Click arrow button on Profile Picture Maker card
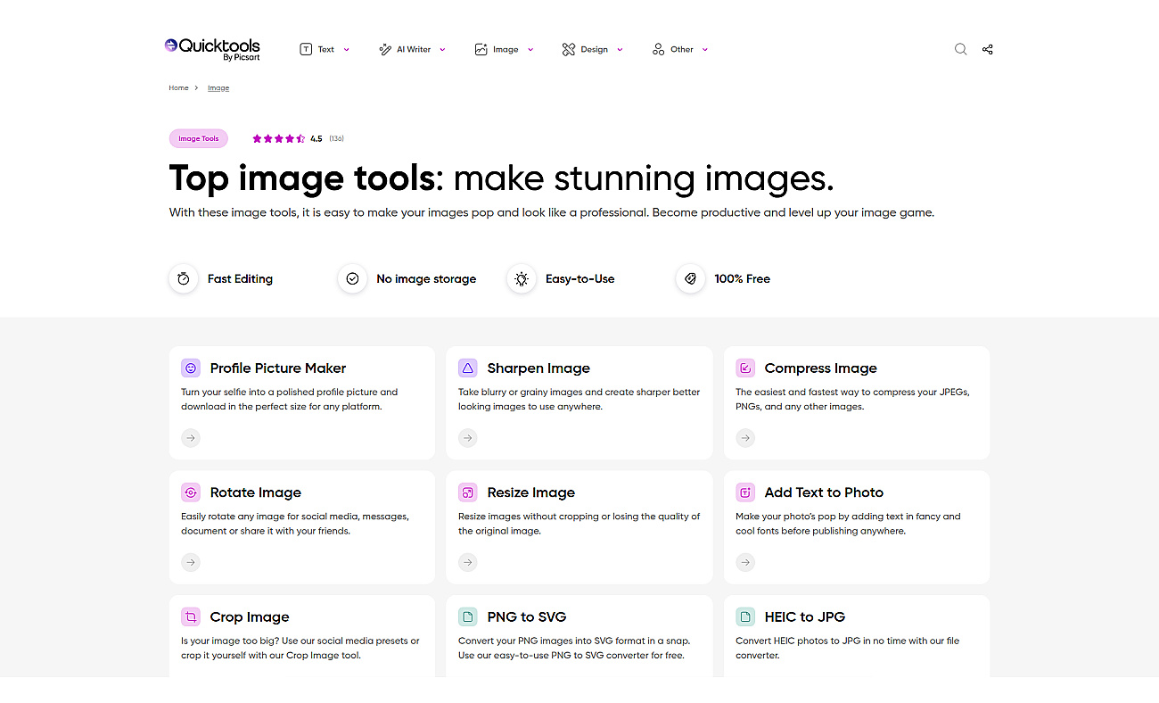Viewport: 1159px width, 703px height. (191, 438)
